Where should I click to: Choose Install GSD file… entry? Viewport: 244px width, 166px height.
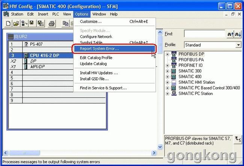coord(114,79)
